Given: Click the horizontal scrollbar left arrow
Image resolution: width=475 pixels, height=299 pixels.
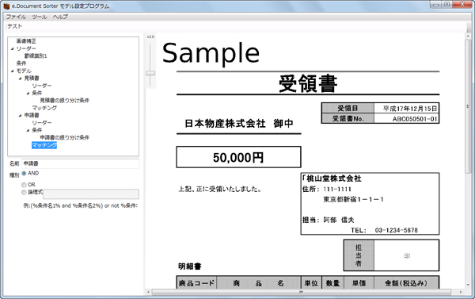Looking at the screenshot, I should [x=148, y=292].
